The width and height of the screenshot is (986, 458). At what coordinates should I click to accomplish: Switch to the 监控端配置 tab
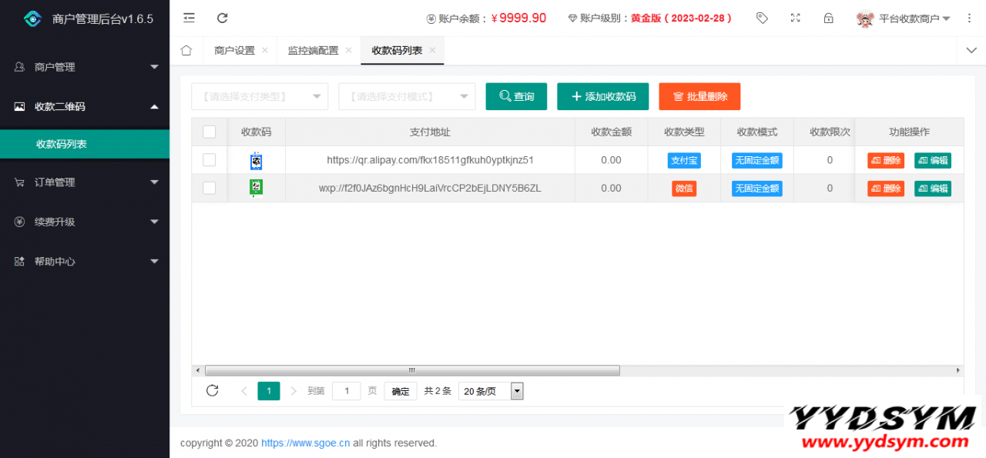pyautogui.click(x=313, y=51)
